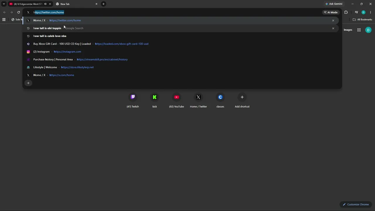Viewport: 375px width, 211px height.
Task: Open the media controls icon
Action: (356, 12)
